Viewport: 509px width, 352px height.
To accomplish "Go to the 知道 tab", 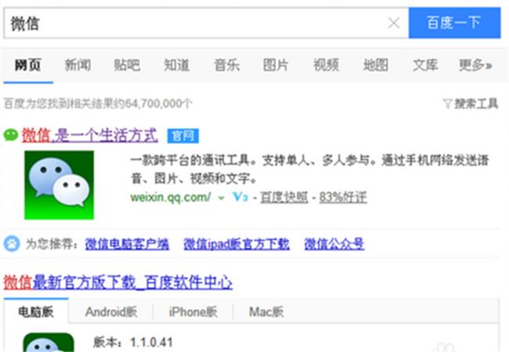I will (x=177, y=65).
